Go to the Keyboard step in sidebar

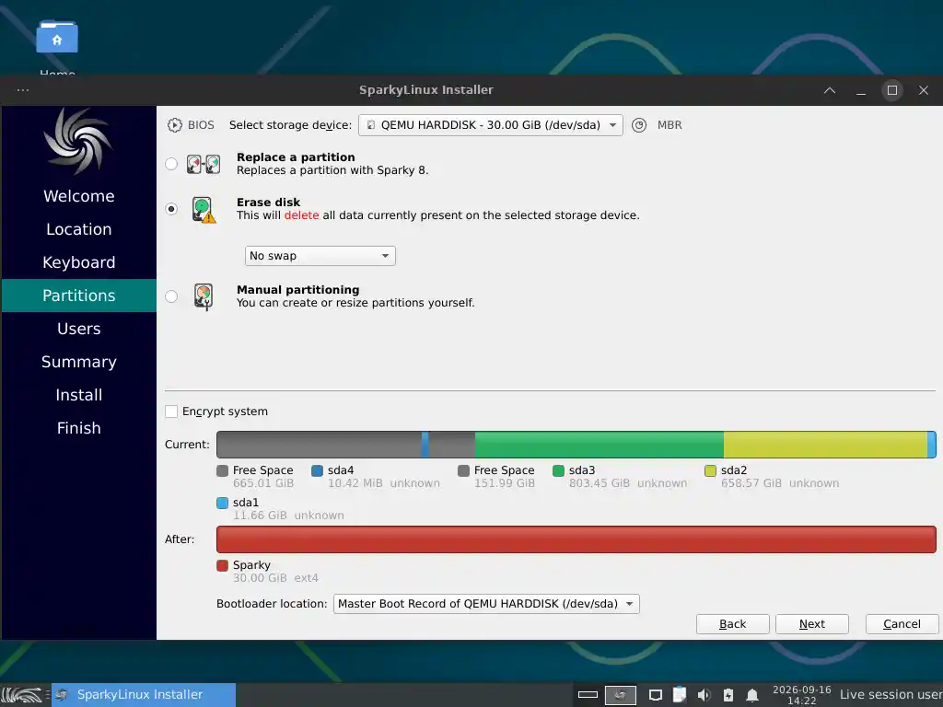point(79,262)
